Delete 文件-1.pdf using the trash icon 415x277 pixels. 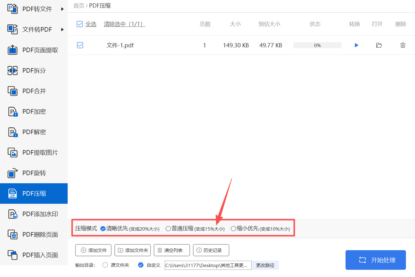click(x=403, y=45)
